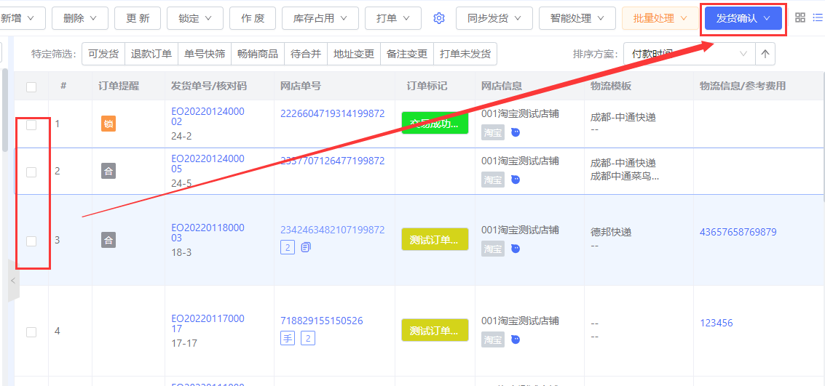Check the box for order row 1
Screen dimensions: 825x386
(x=31, y=124)
